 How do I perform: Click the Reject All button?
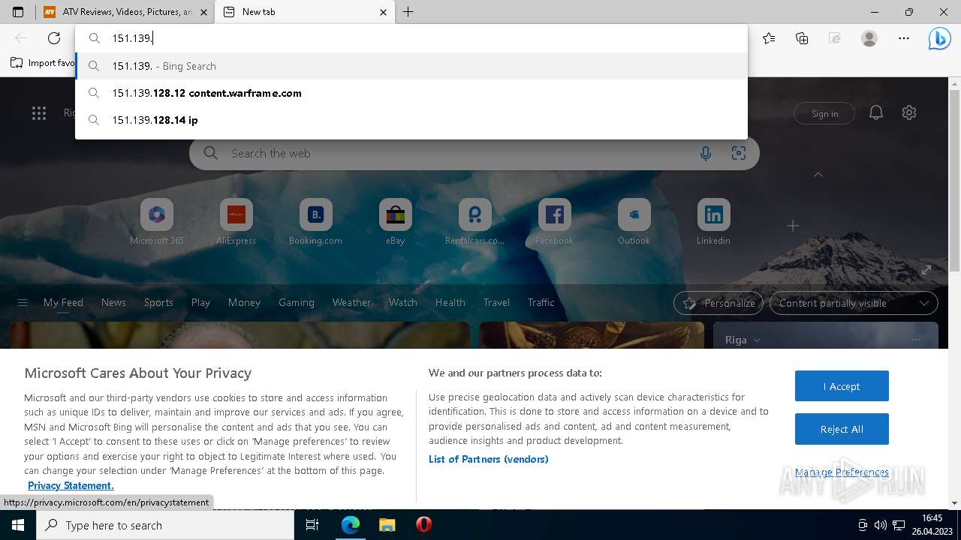coord(842,429)
